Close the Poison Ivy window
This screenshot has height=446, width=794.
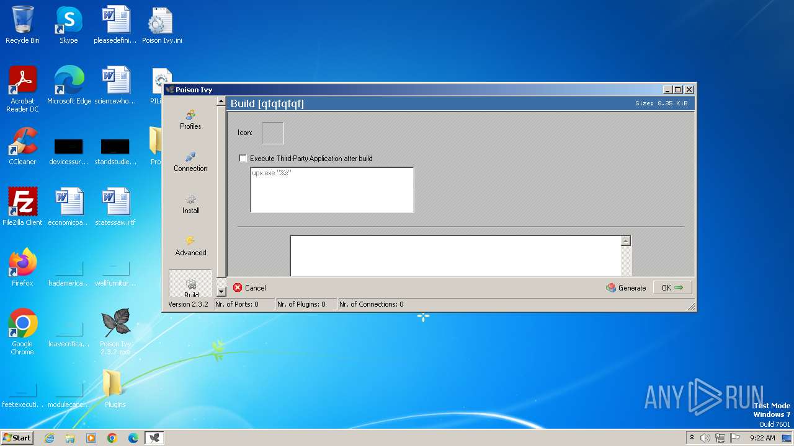(689, 90)
